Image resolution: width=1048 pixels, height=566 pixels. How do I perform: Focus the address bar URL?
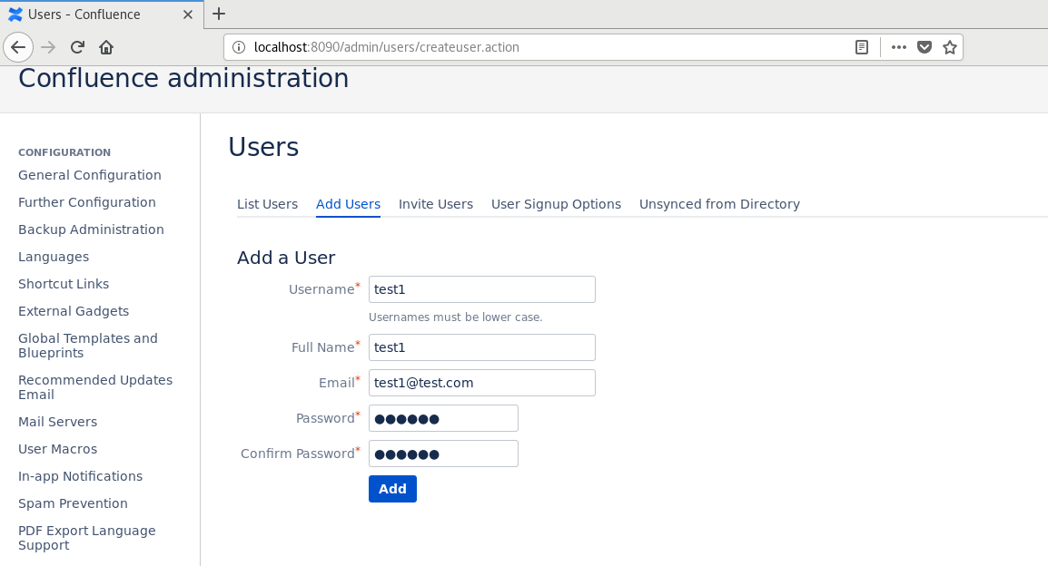[x=386, y=47]
